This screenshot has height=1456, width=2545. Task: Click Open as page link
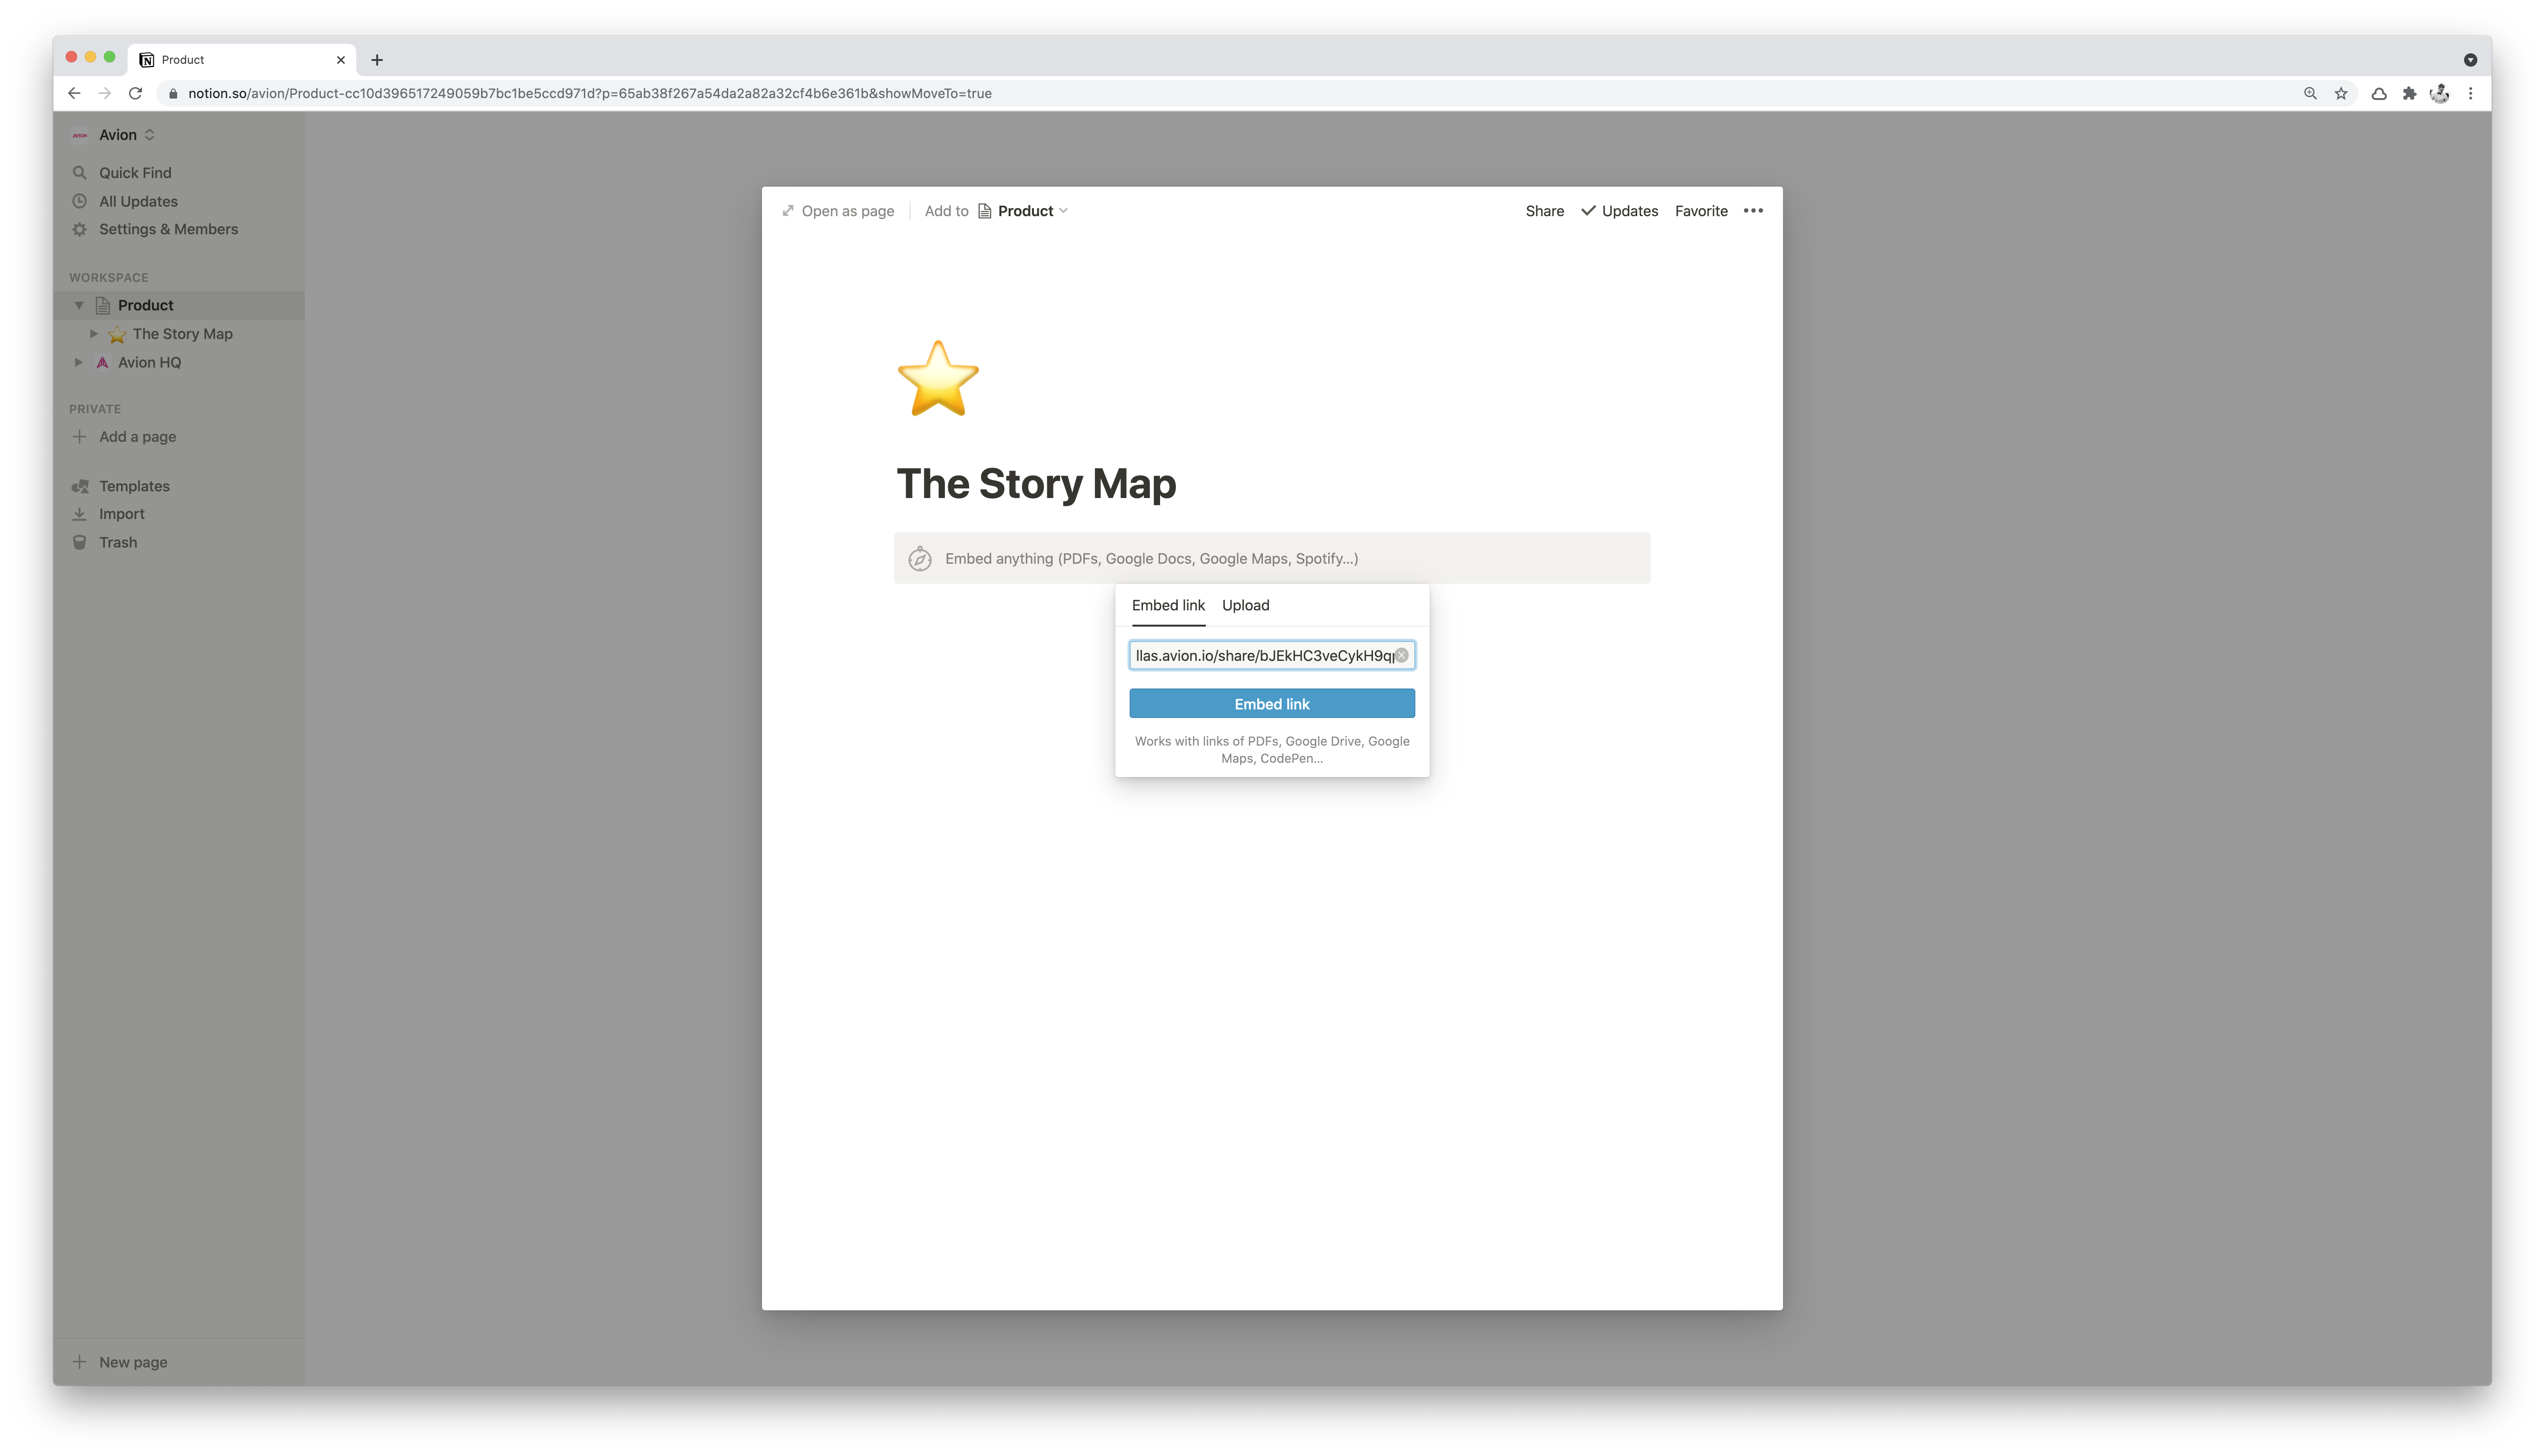[x=838, y=211]
